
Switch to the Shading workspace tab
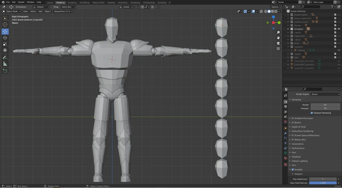pyautogui.click(x=111, y=3)
